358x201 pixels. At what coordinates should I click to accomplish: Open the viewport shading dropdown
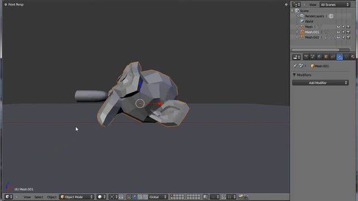(x=101, y=197)
